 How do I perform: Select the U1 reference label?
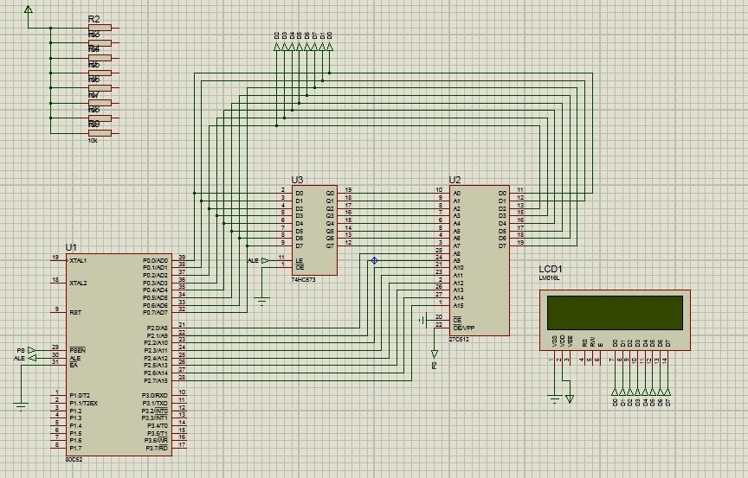(72, 247)
